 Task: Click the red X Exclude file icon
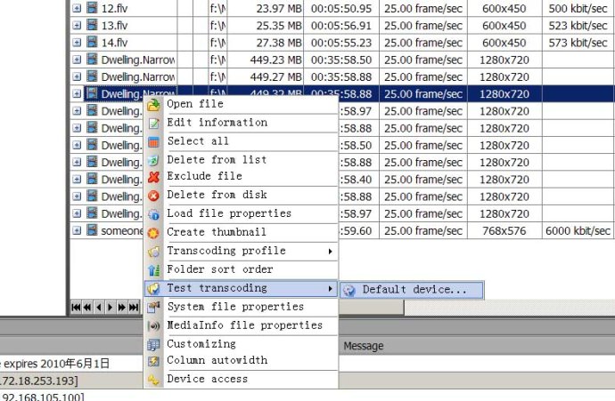(x=153, y=178)
